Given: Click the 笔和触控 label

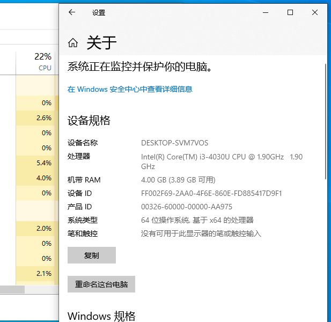Looking at the screenshot, I should [x=83, y=233].
